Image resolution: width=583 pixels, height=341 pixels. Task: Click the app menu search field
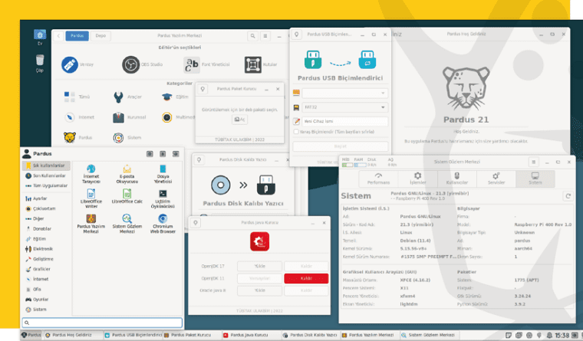tap(102, 323)
